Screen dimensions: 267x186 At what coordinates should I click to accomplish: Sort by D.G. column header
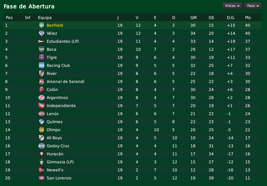tap(231, 18)
